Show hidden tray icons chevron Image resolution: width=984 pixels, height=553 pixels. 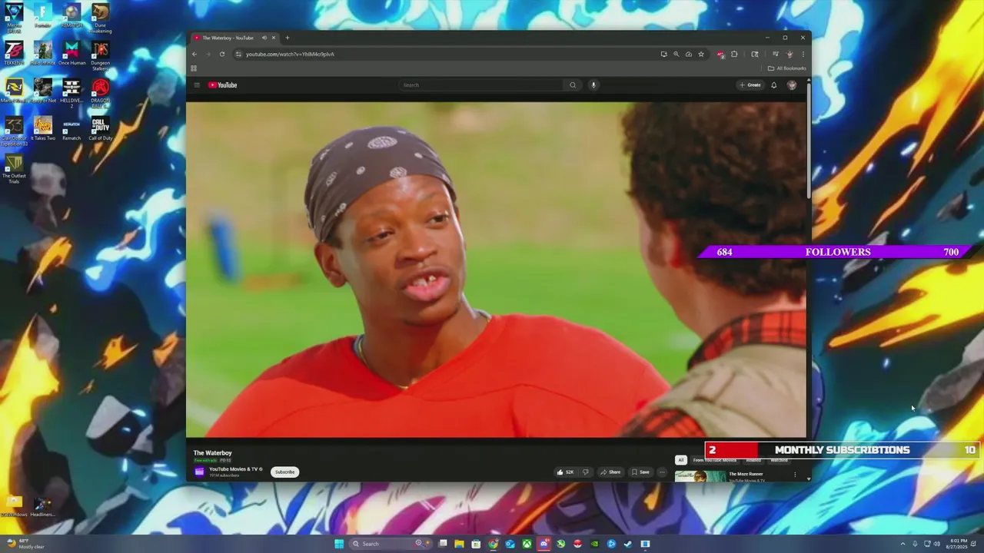(903, 544)
